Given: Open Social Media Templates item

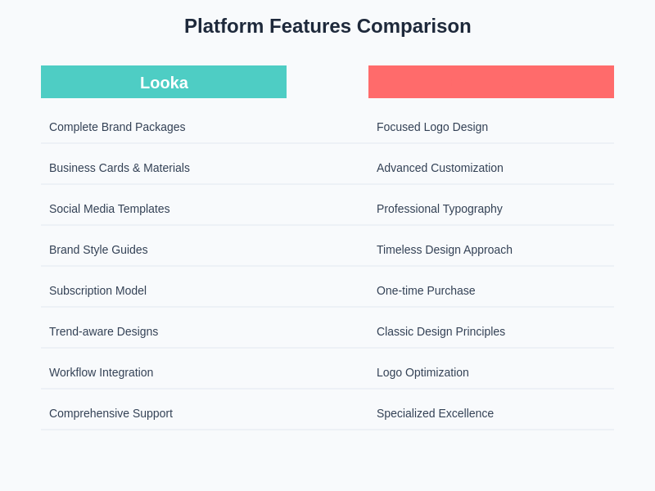Looking at the screenshot, I should (x=110, y=209).
